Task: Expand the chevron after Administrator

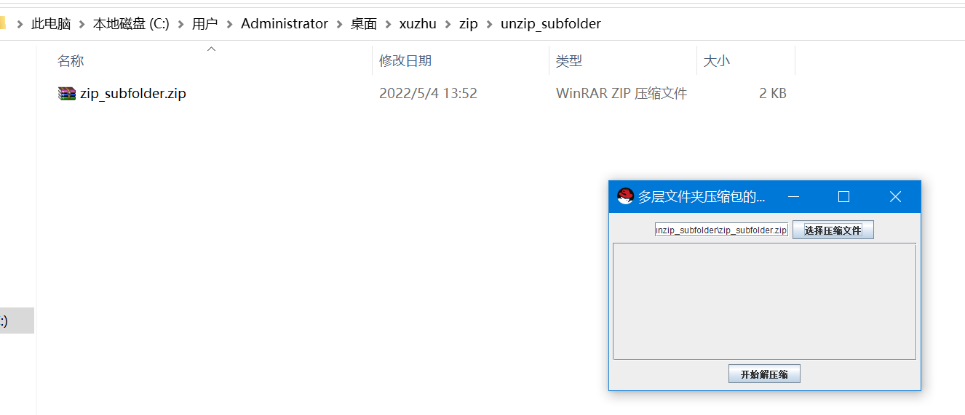Action: (339, 24)
